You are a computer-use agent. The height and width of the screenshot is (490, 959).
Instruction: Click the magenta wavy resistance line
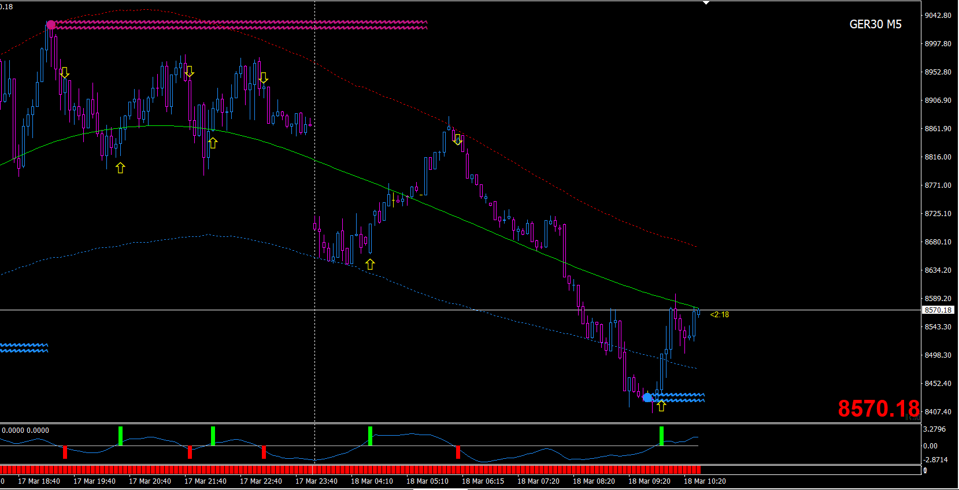pos(240,25)
